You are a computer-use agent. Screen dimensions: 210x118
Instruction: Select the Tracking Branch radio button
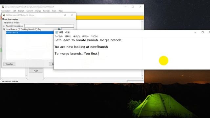coord(19,29)
